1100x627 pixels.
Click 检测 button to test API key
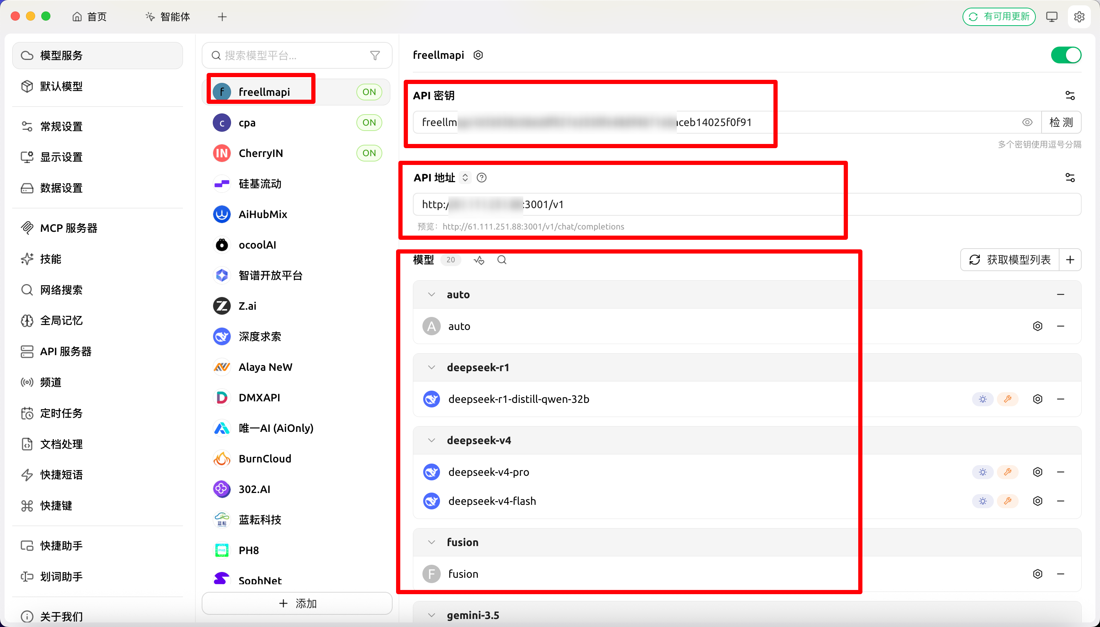click(1061, 122)
